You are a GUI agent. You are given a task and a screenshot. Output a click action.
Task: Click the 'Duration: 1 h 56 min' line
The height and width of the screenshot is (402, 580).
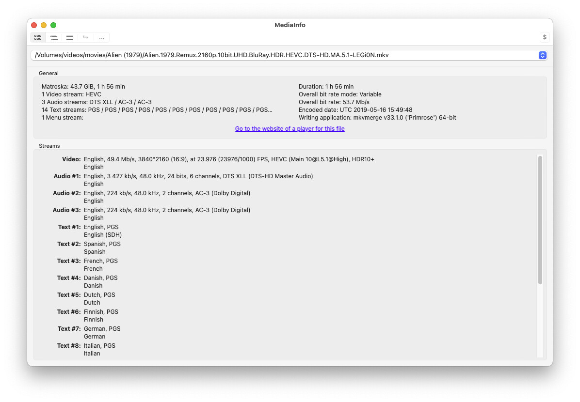point(326,87)
